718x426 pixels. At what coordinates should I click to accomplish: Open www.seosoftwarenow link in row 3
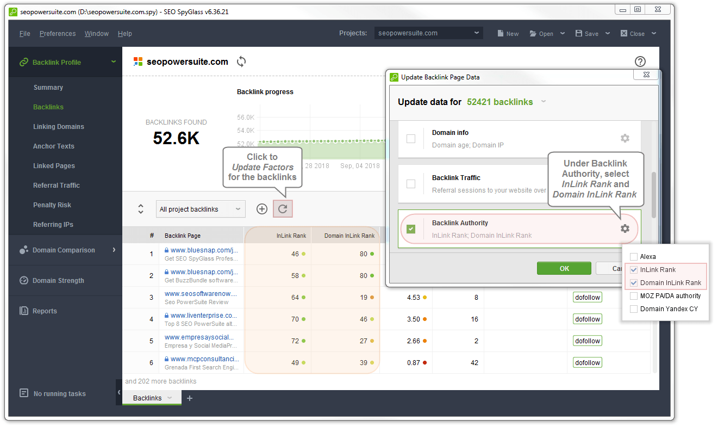[201, 294]
